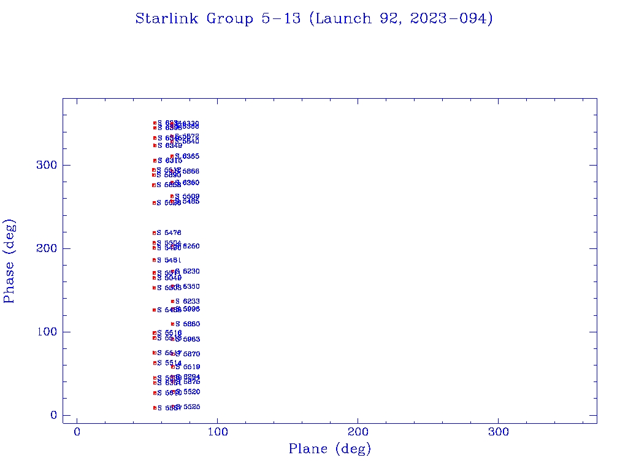The width and height of the screenshot is (628, 471).
Task: Click the satellite label 'S 5514'
Action: [169, 363]
